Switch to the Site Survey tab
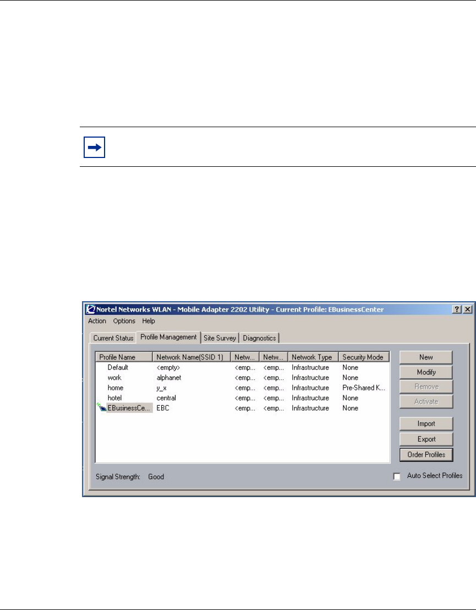This screenshot has height=610, width=476. click(220, 338)
